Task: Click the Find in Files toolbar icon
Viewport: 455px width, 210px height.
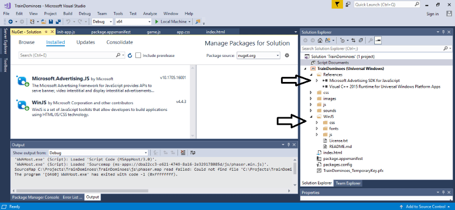Action: (198, 22)
